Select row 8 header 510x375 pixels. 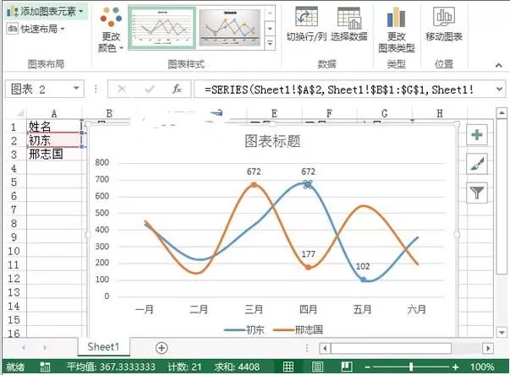[x=14, y=223]
